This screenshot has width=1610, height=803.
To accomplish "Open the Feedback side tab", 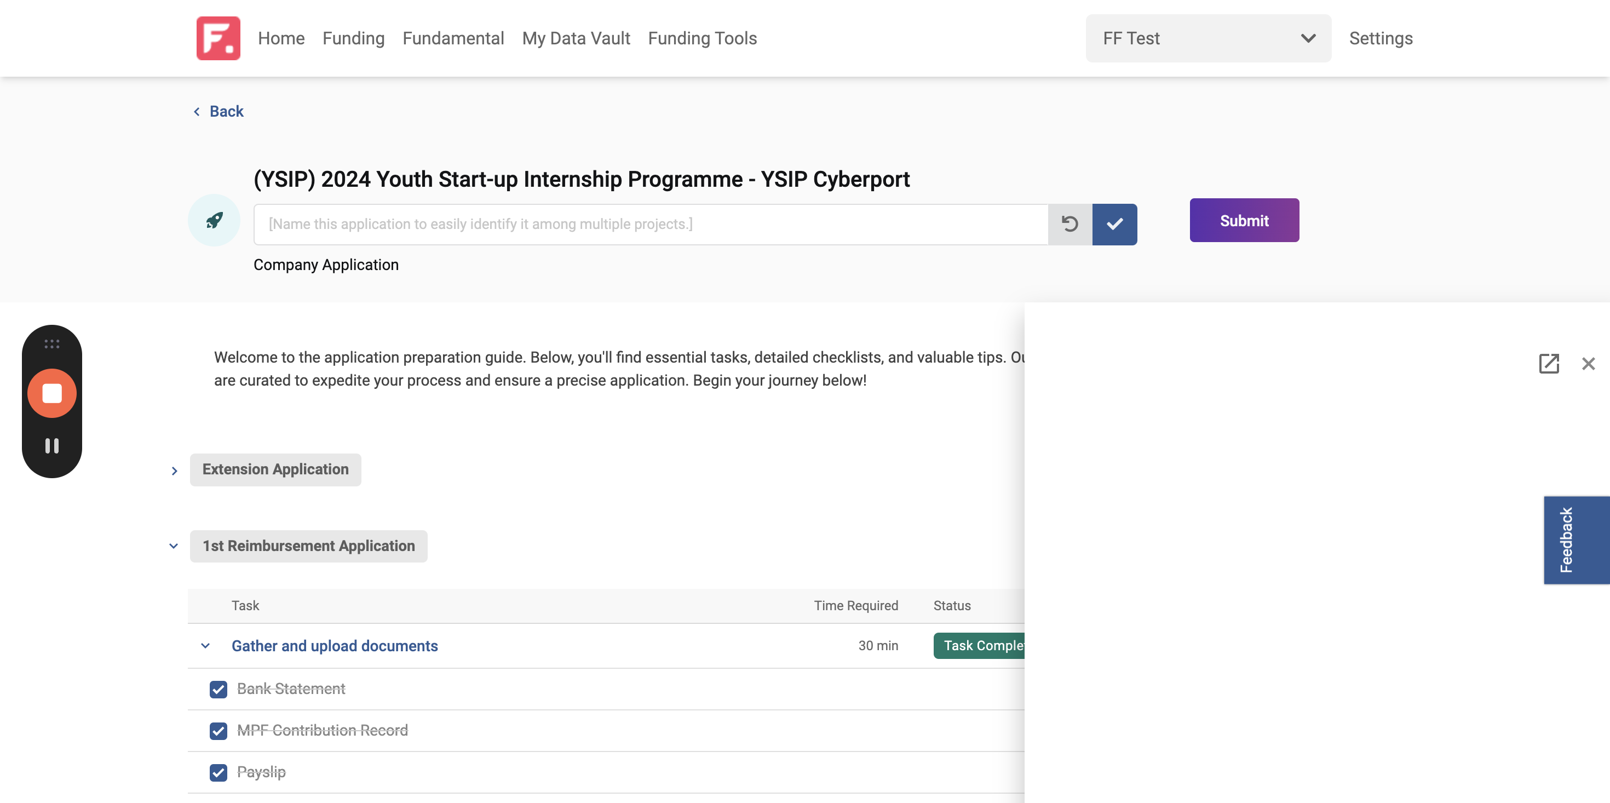I will pyautogui.click(x=1576, y=540).
